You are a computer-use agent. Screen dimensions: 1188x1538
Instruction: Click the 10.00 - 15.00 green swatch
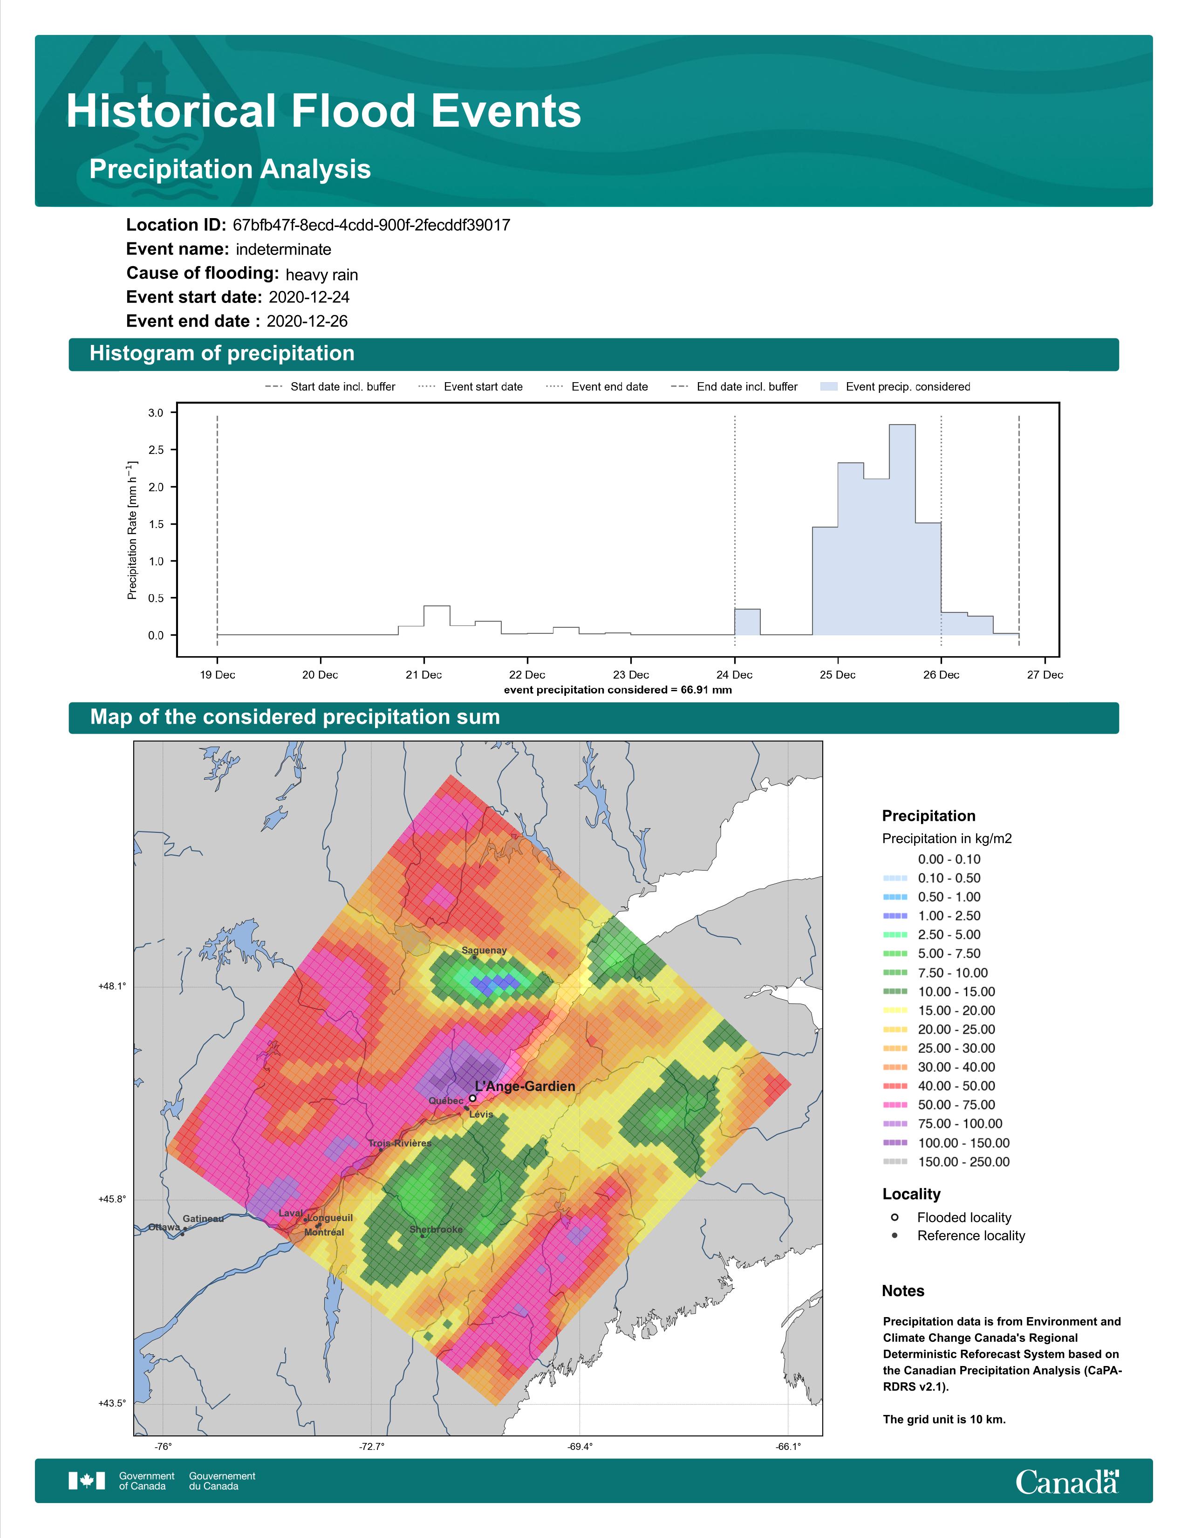(x=894, y=991)
